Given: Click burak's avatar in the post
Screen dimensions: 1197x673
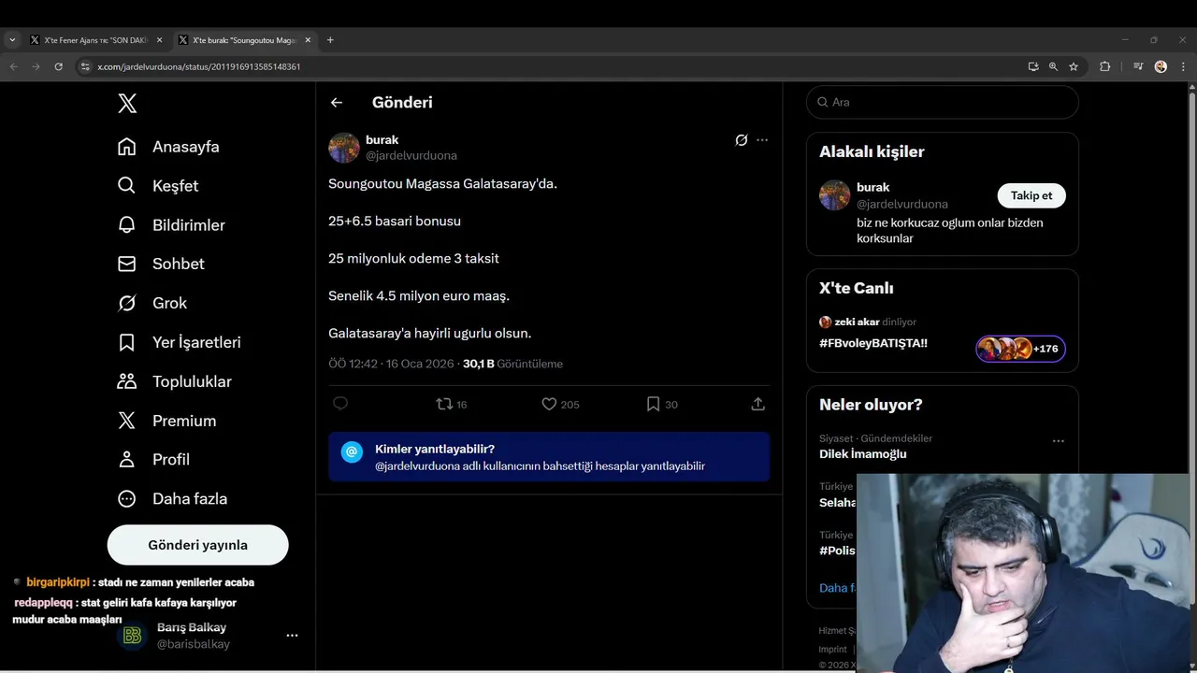Looking at the screenshot, I should 344,148.
